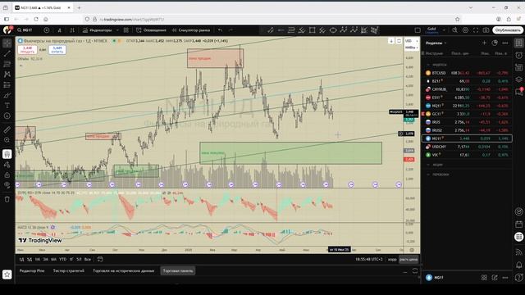Toggle lock all drawings
Screen dimensions: 525x295
click(x=7, y=175)
